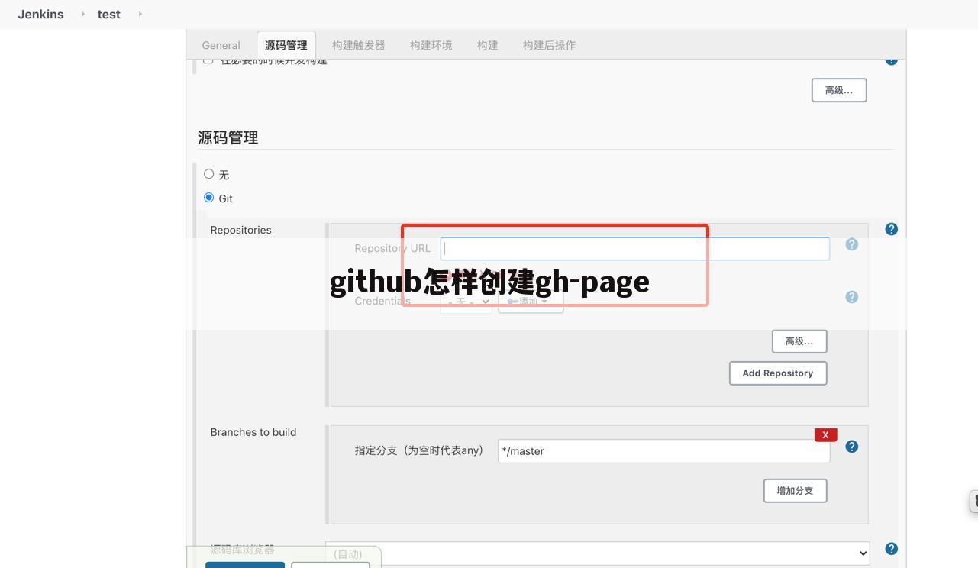The width and height of the screenshot is (978, 568).
Task: Click inside the Repository URL input field
Action: (634, 248)
